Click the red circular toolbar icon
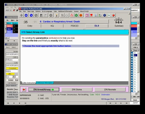The image size is (145, 114). [72, 15]
